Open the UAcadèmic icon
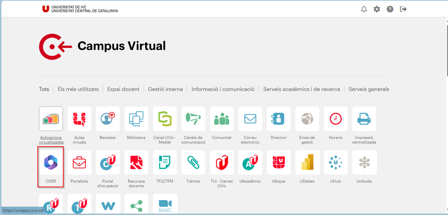Image resolution: width=448 pixels, height=215 pixels. 250,162
